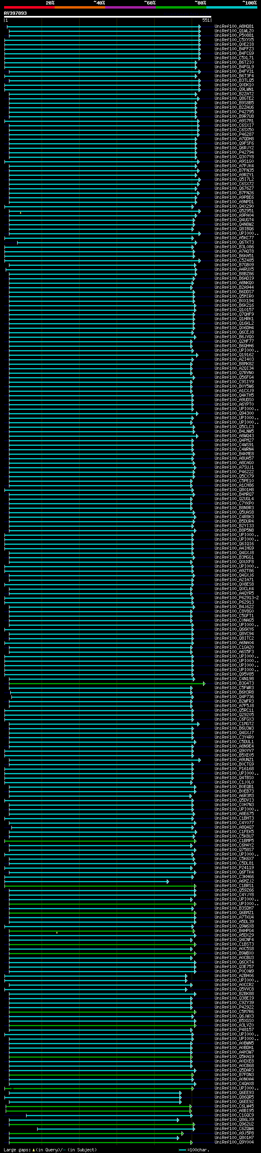Choose the UniRef100_Q95V85 hit label

pos(234,674)
